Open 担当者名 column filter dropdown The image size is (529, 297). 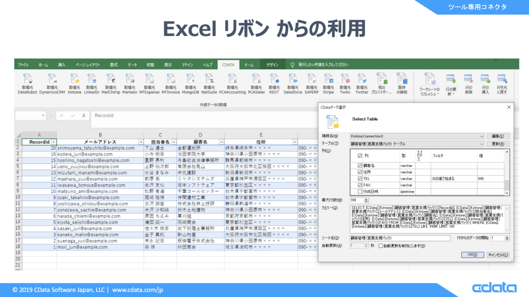click(173, 142)
